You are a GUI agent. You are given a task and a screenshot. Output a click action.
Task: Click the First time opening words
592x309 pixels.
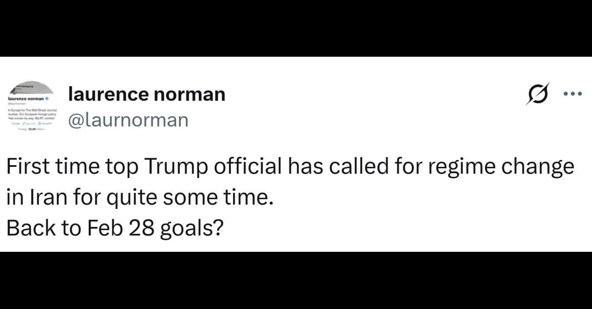(52, 167)
